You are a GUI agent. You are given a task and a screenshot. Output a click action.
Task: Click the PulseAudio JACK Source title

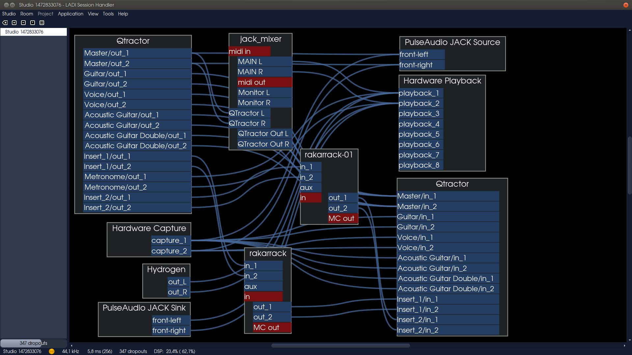point(452,42)
